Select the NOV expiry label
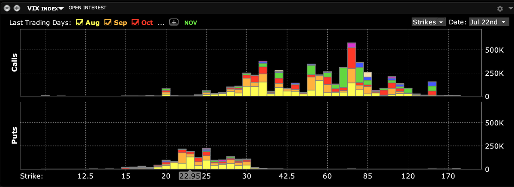The height and width of the screenshot is (187, 514). click(191, 22)
